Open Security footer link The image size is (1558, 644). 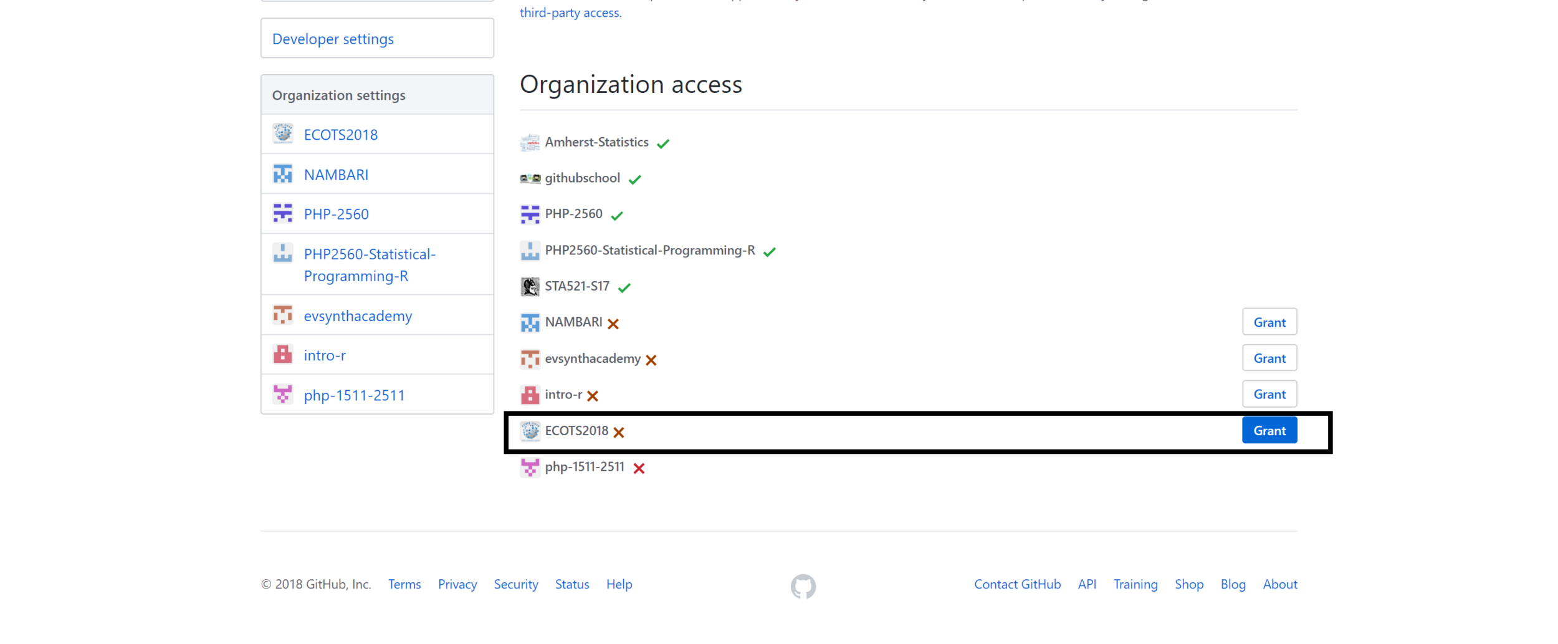[515, 585]
